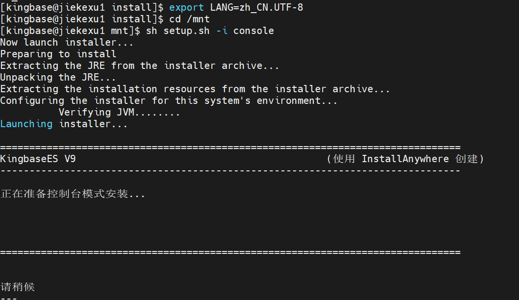Click the 'Now launch installer...' output line
Viewport: 519px width, 300px height.
(67, 43)
